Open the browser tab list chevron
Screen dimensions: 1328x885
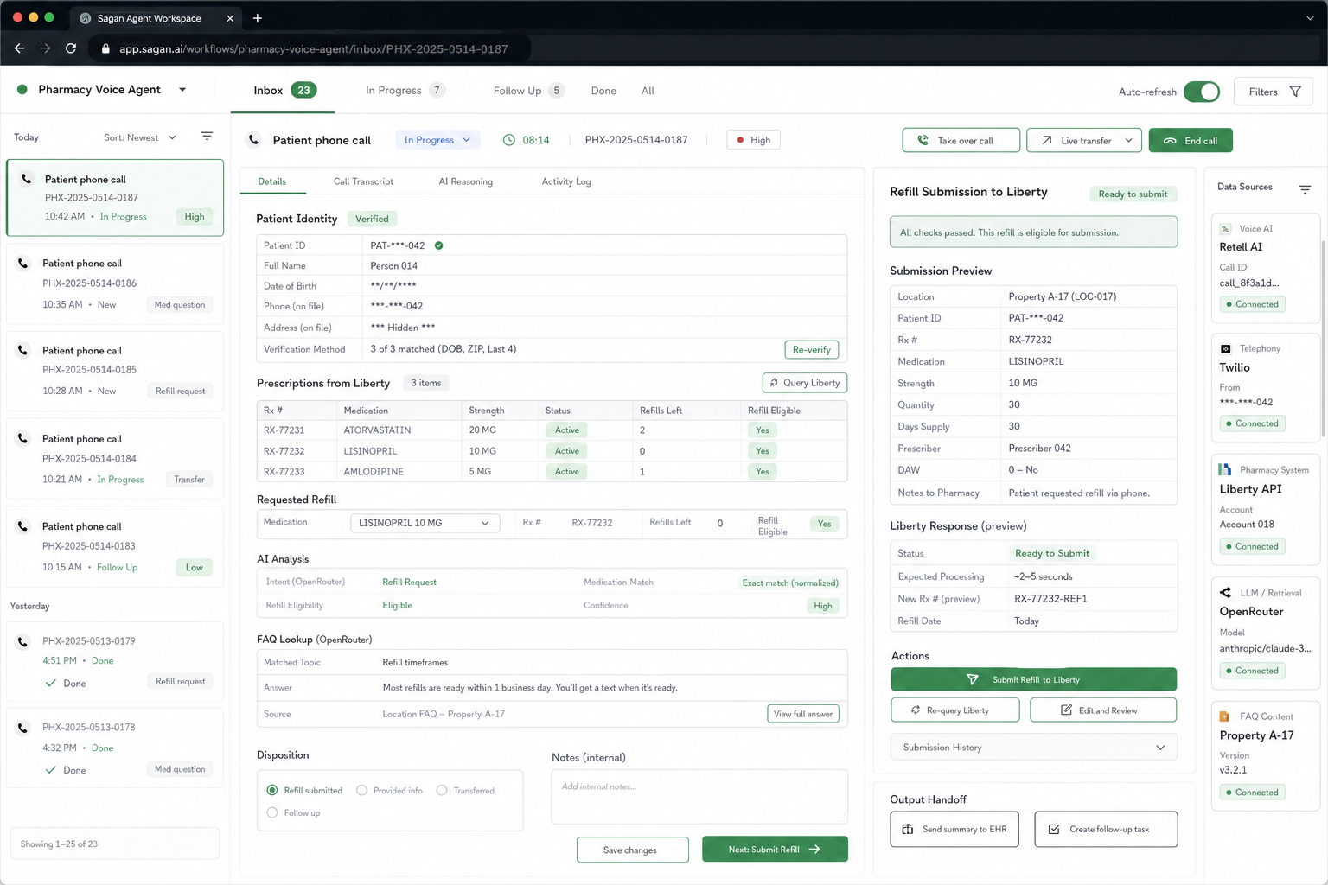click(1310, 18)
